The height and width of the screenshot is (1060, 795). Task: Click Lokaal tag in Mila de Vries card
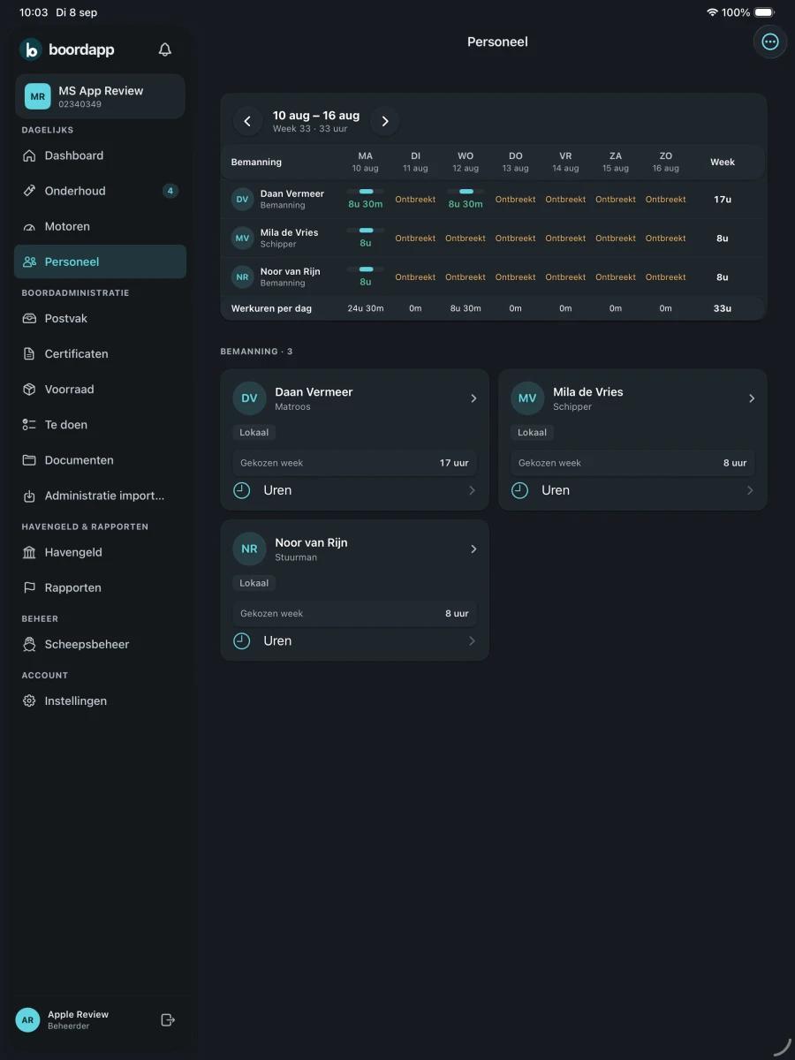click(x=532, y=433)
